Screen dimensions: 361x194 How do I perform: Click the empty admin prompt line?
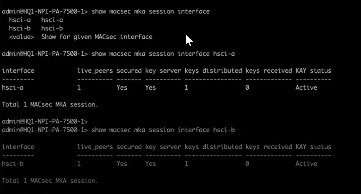click(x=45, y=122)
